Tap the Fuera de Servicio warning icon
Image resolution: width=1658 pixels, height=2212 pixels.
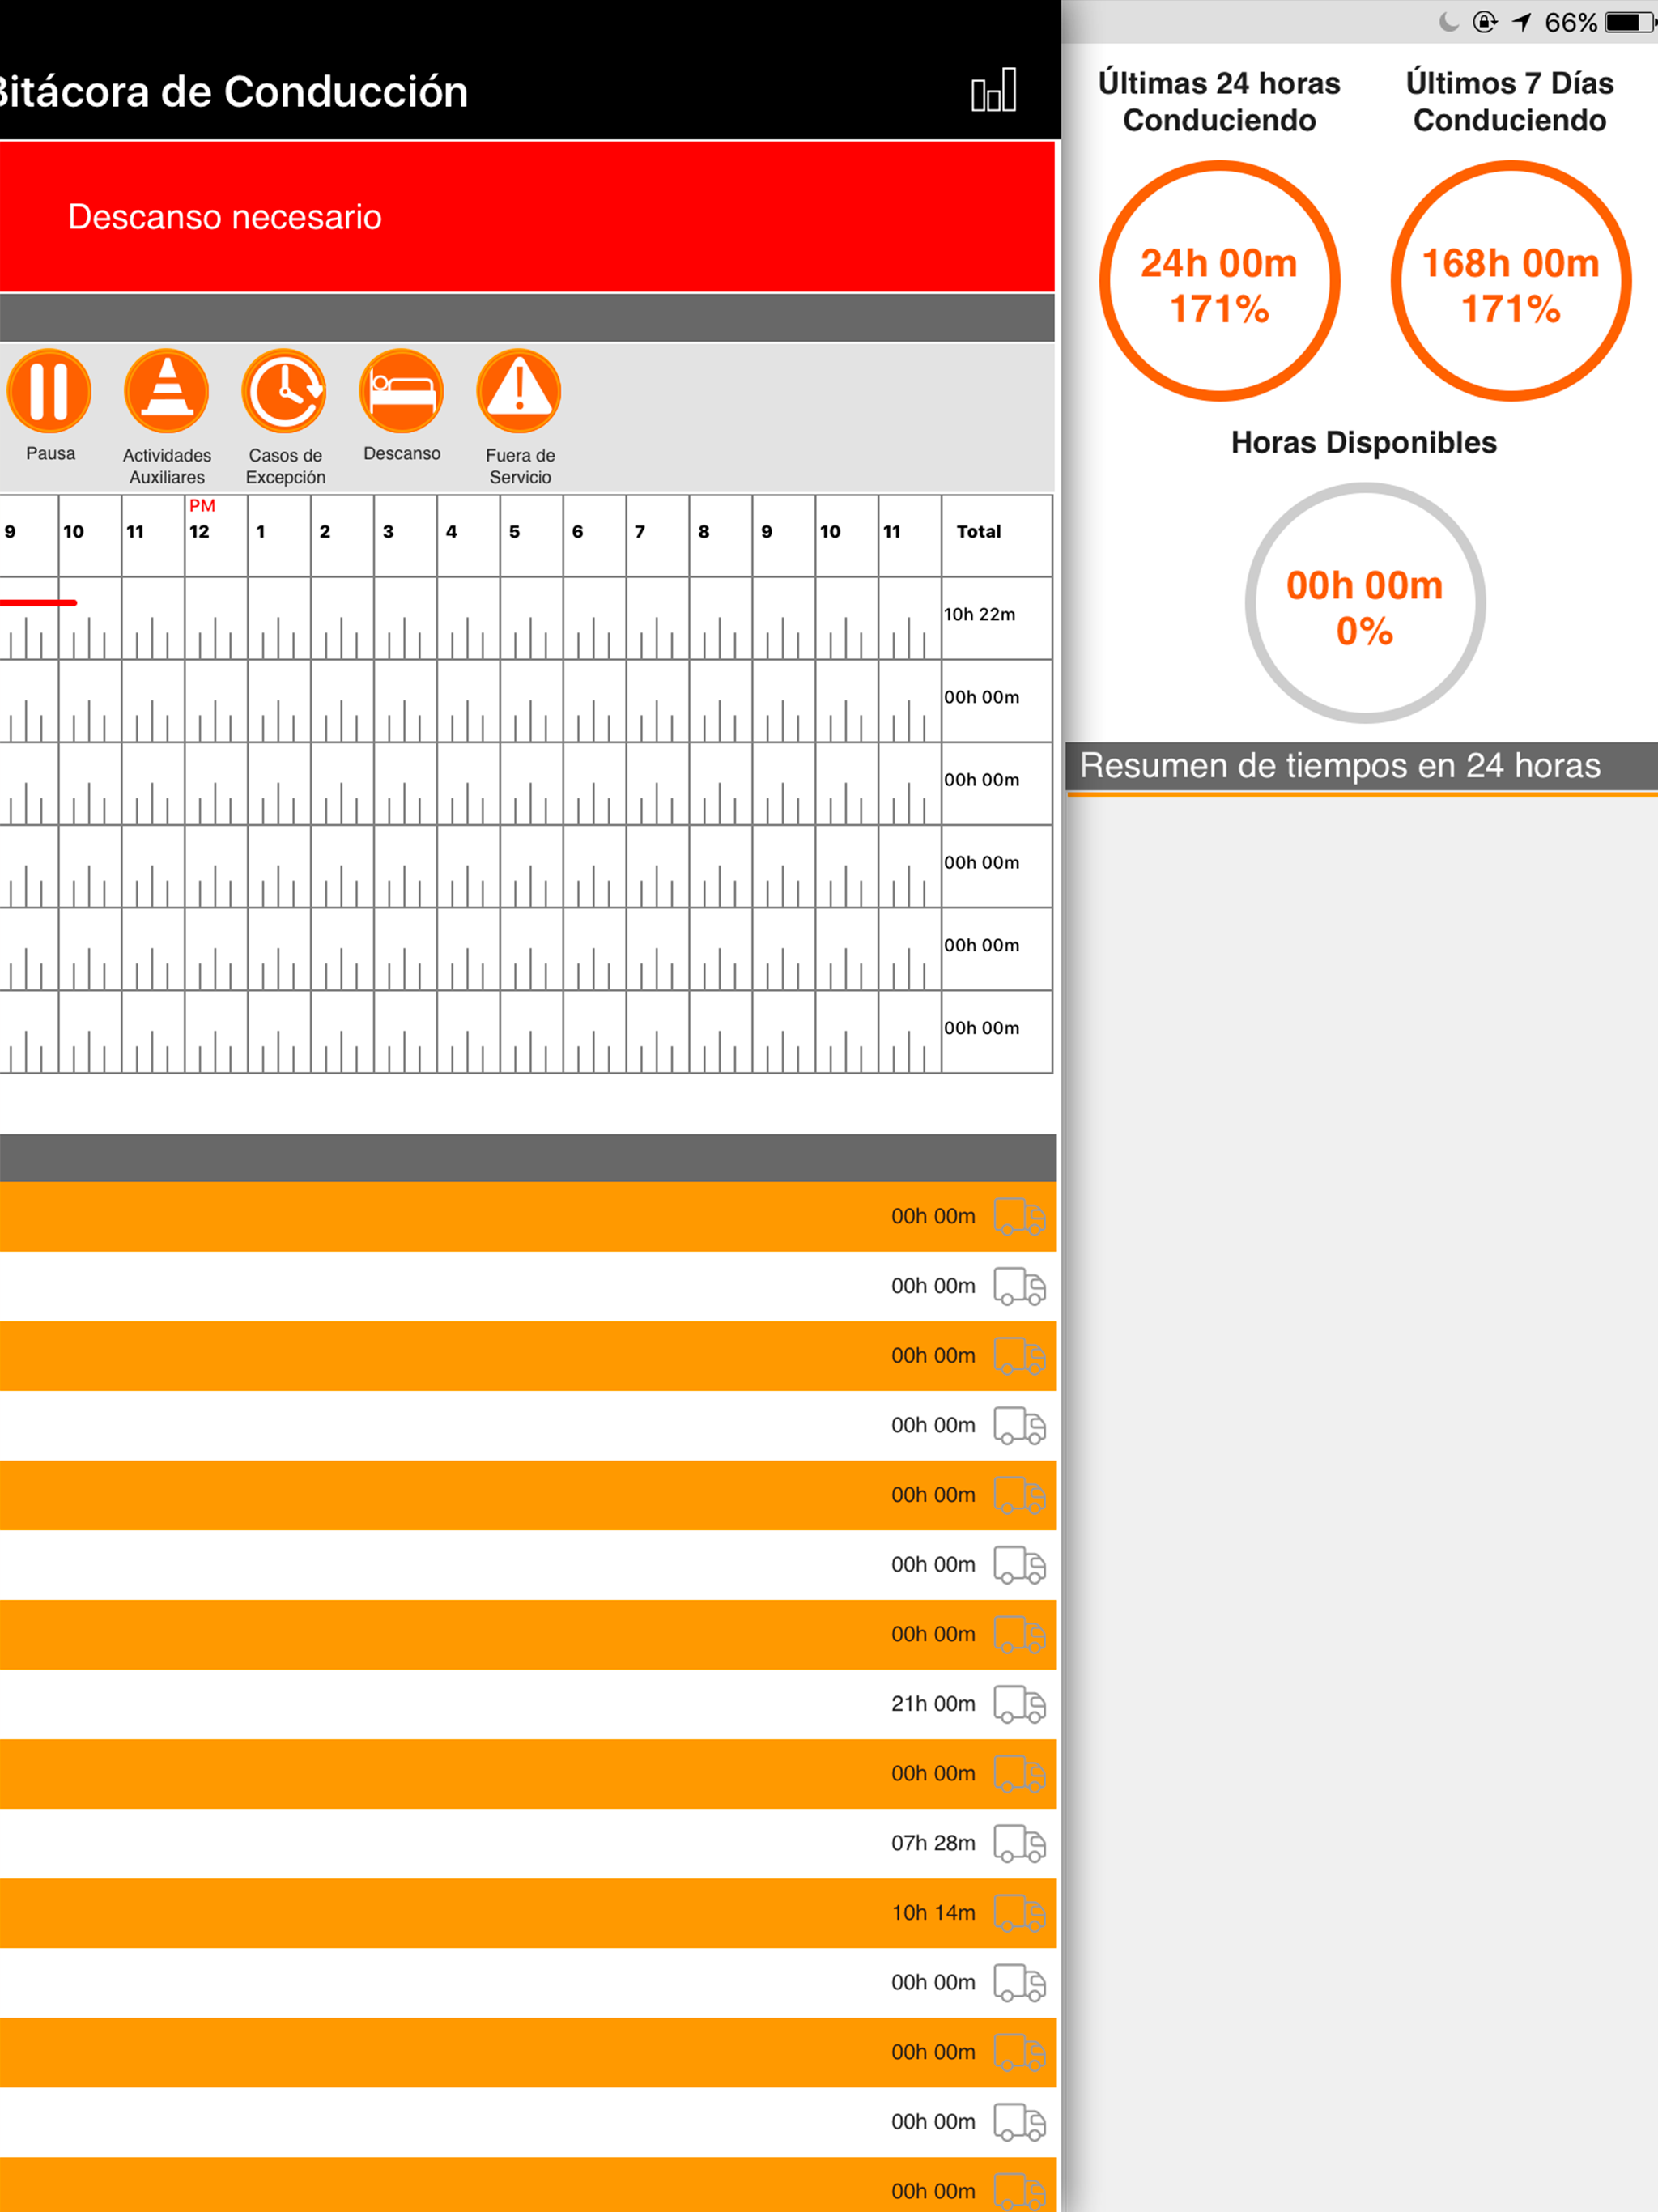[x=519, y=391]
